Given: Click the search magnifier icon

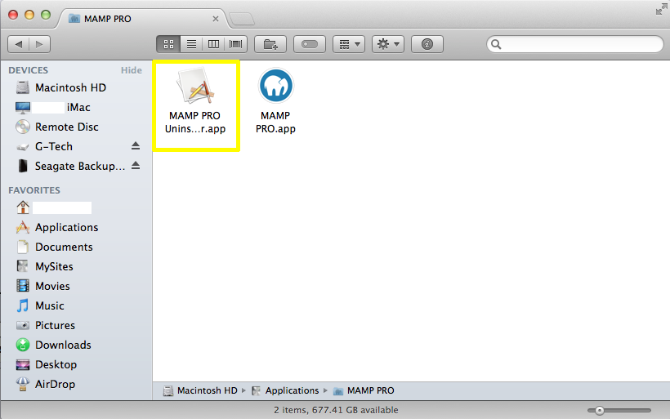Looking at the screenshot, I should pyautogui.click(x=496, y=44).
